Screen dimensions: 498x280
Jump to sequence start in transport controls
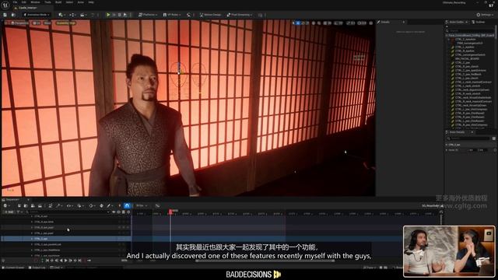tap(47, 261)
